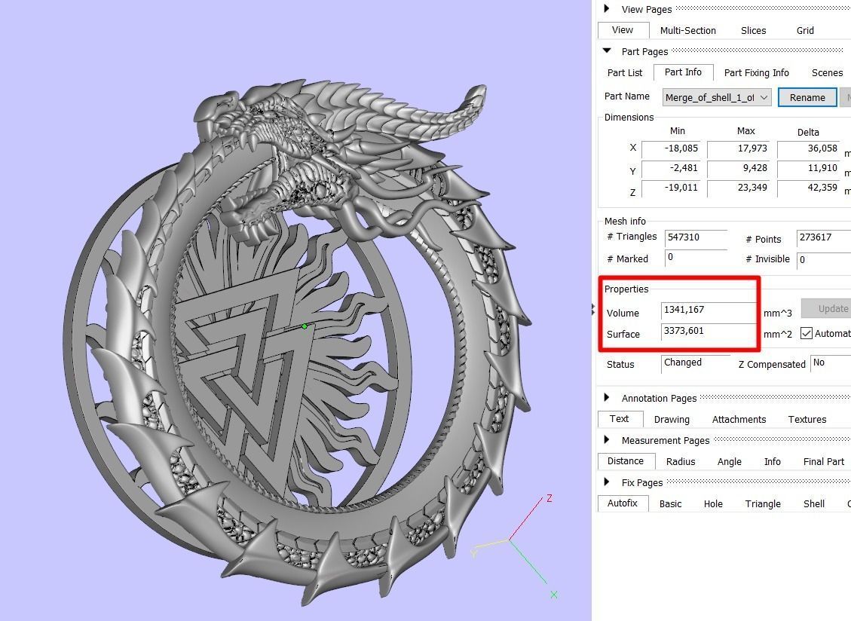This screenshot has height=621, width=851.
Task: Open the Part Name dropdown
Action: tap(716, 98)
